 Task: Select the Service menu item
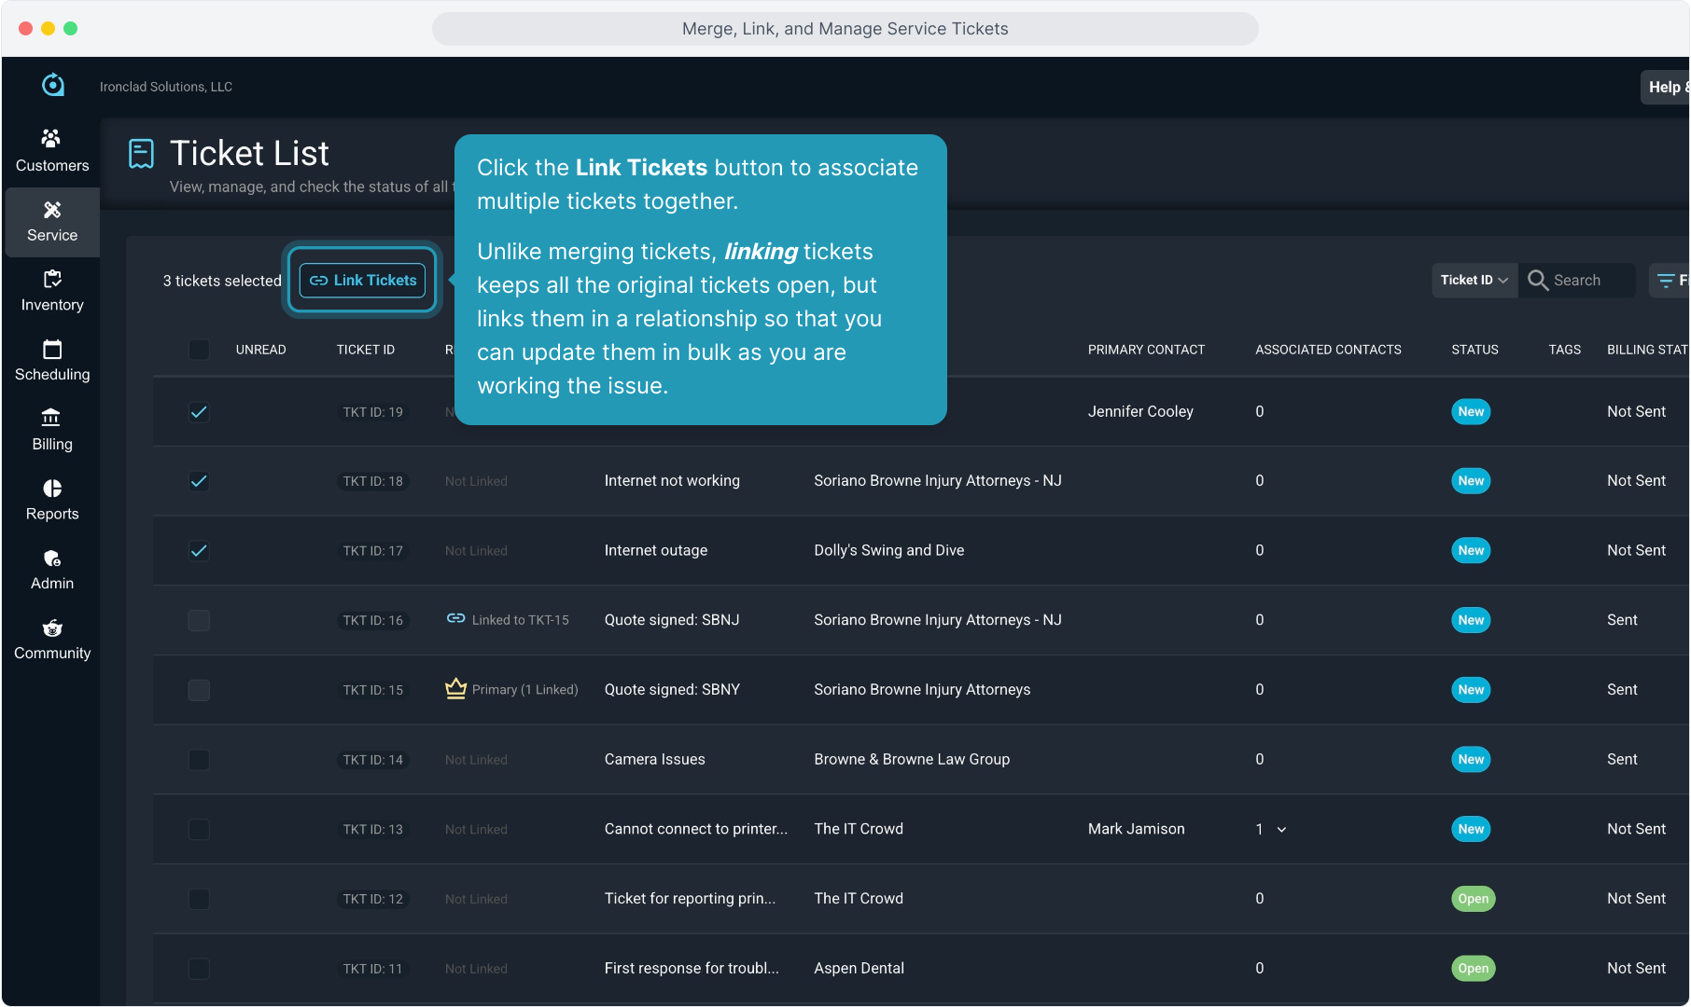[x=52, y=222]
